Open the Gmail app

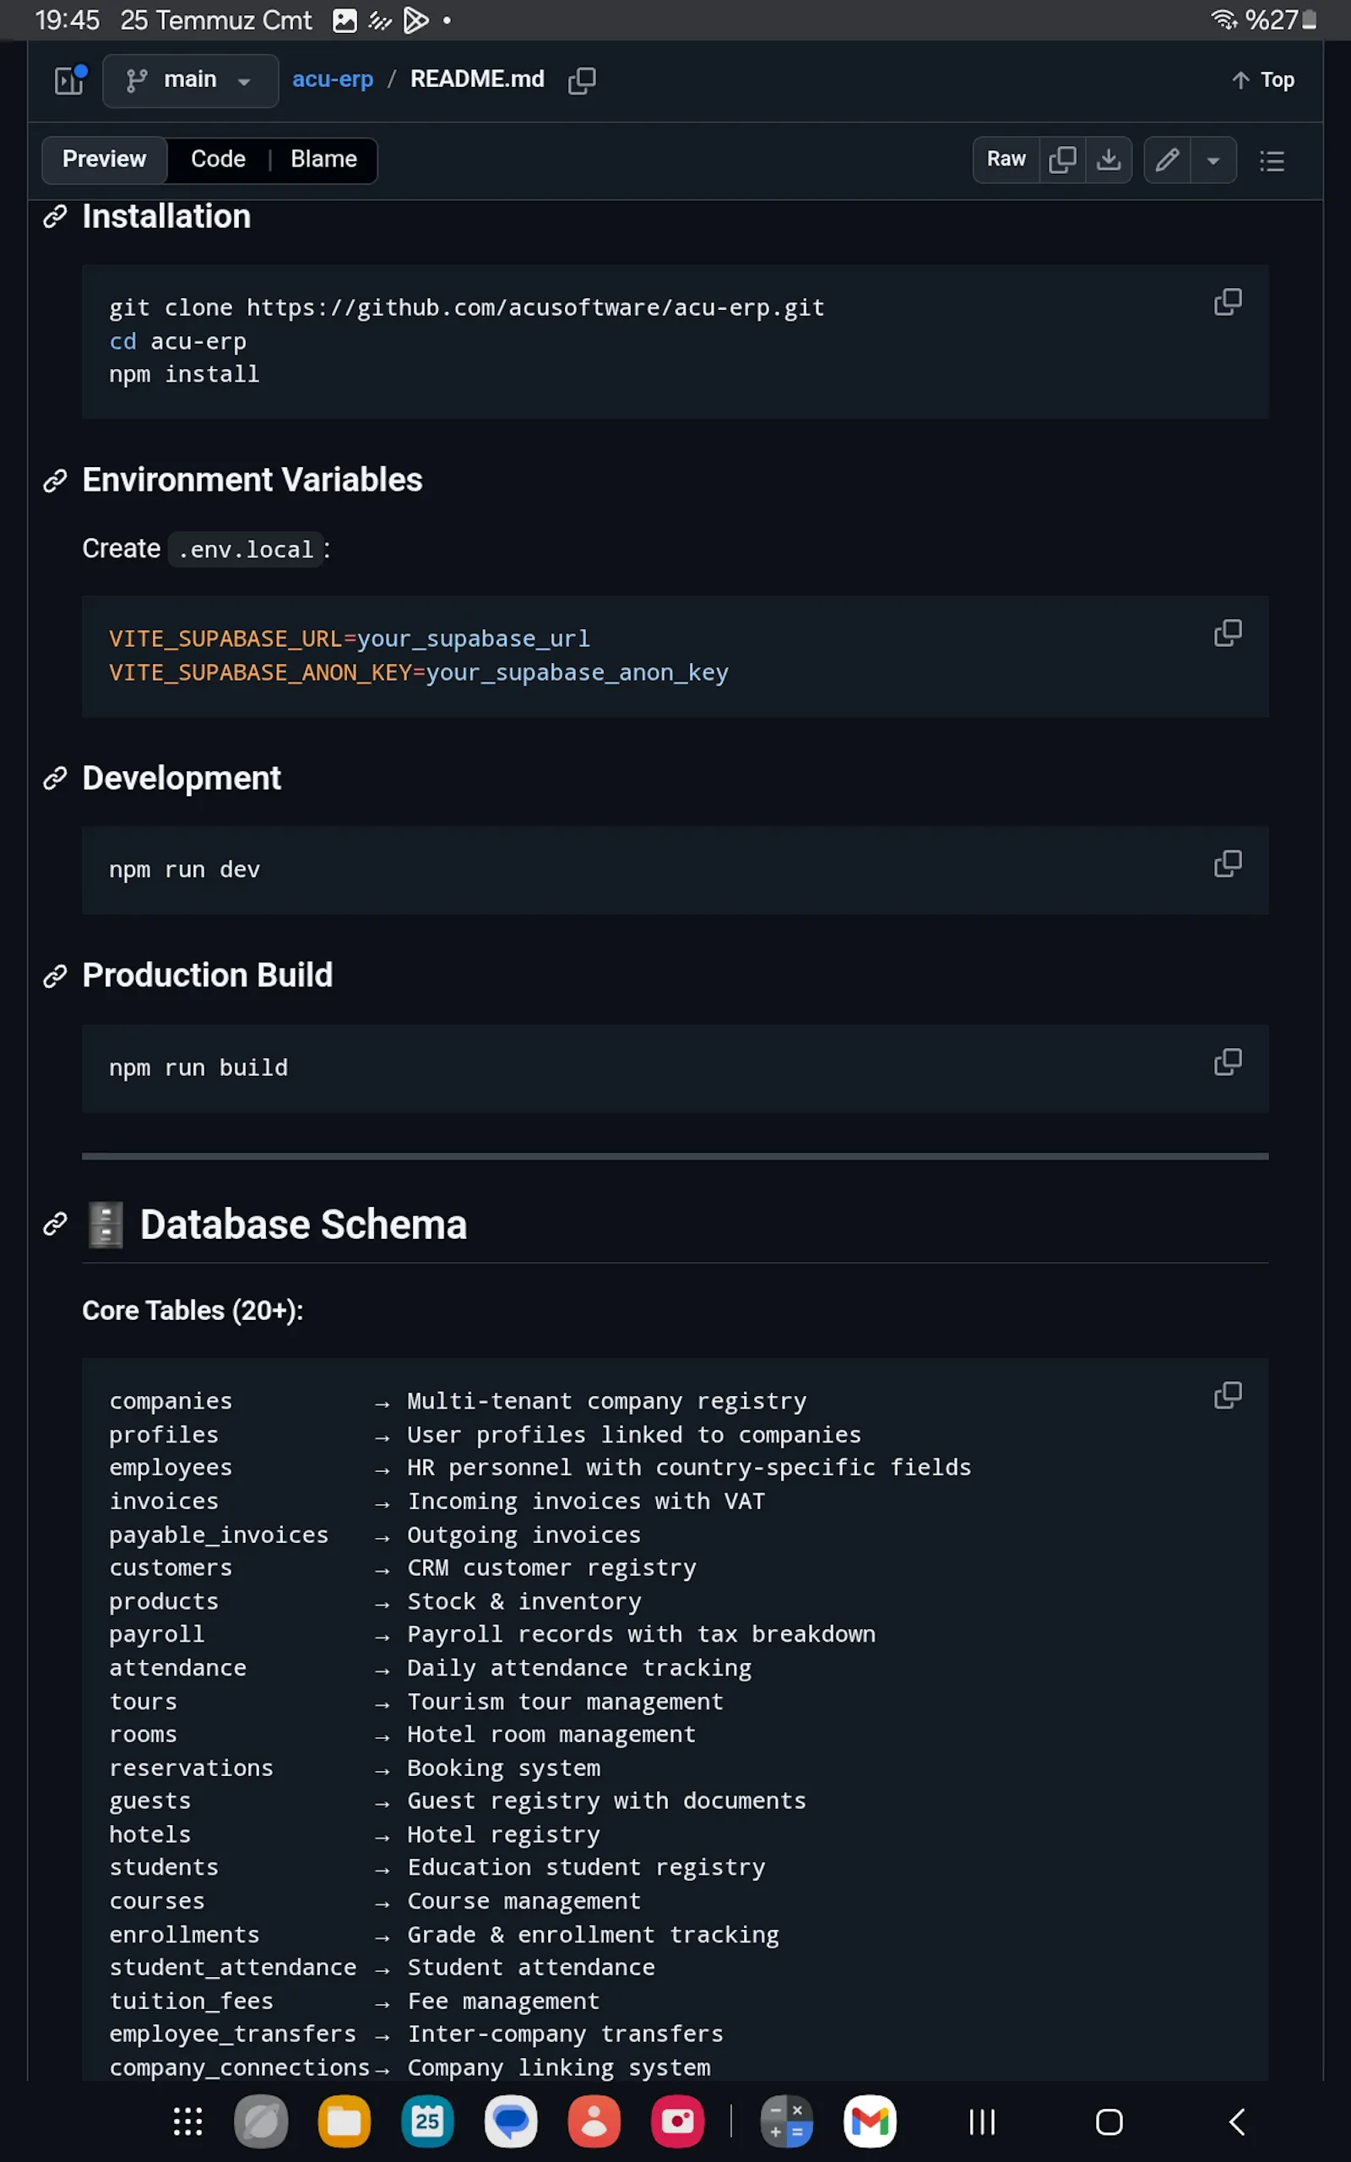(871, 2121)
